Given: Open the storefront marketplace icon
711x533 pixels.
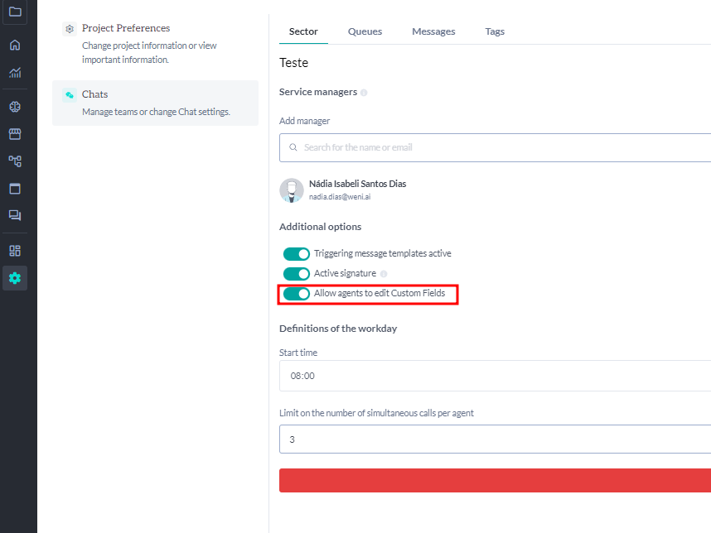Looking at the screenshot, I should point(14,133).
